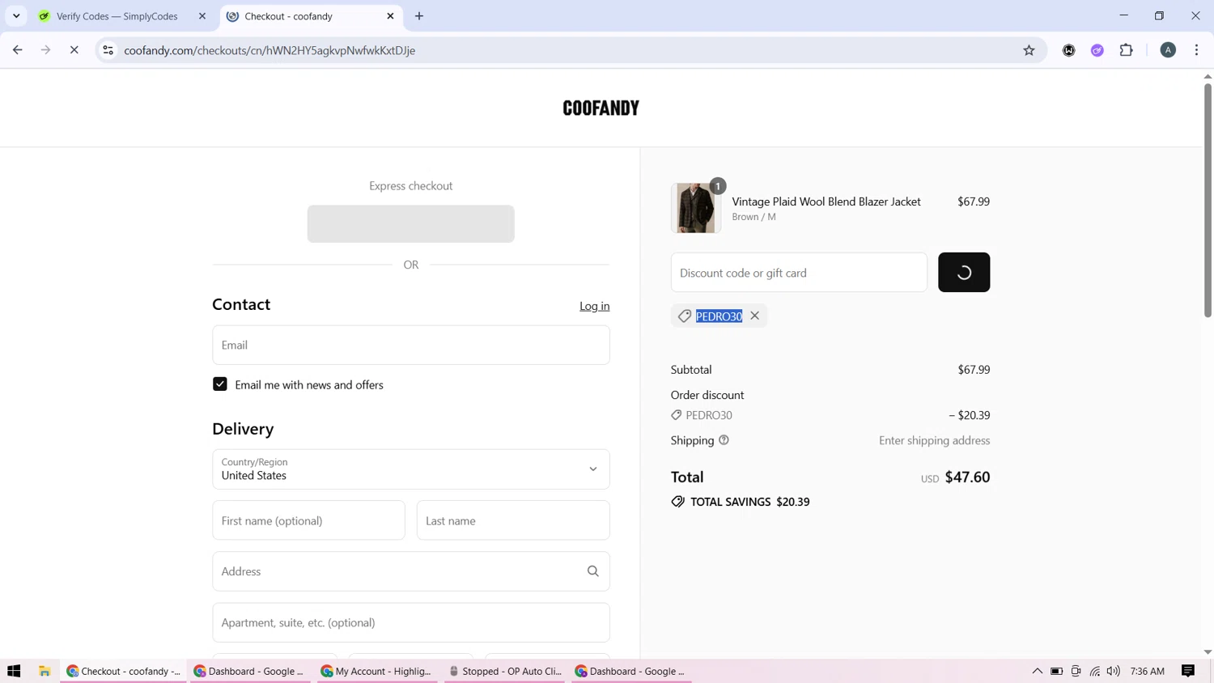The image size is (1214, 683).
Task: Bookmark this page with star icon
Action: coord(1029,50)
